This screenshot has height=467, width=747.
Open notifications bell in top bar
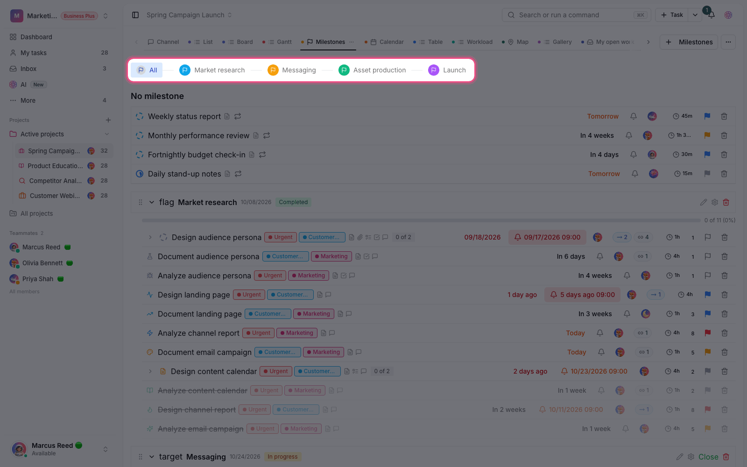711,15
